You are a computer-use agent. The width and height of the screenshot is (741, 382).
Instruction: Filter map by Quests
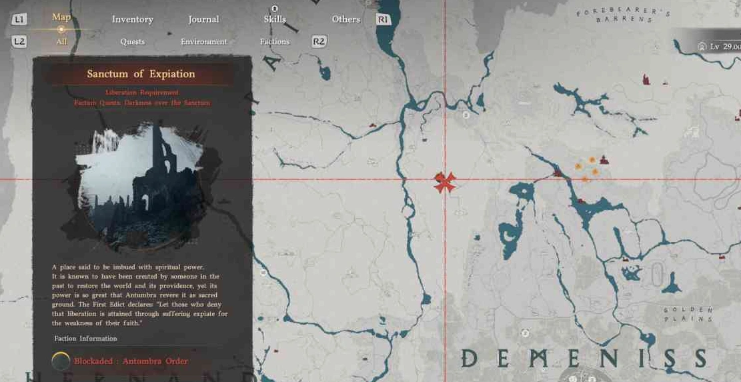pos(132,41)
